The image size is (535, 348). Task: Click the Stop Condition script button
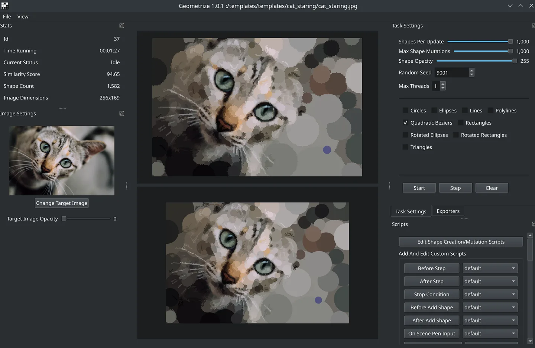coord(432,294)
